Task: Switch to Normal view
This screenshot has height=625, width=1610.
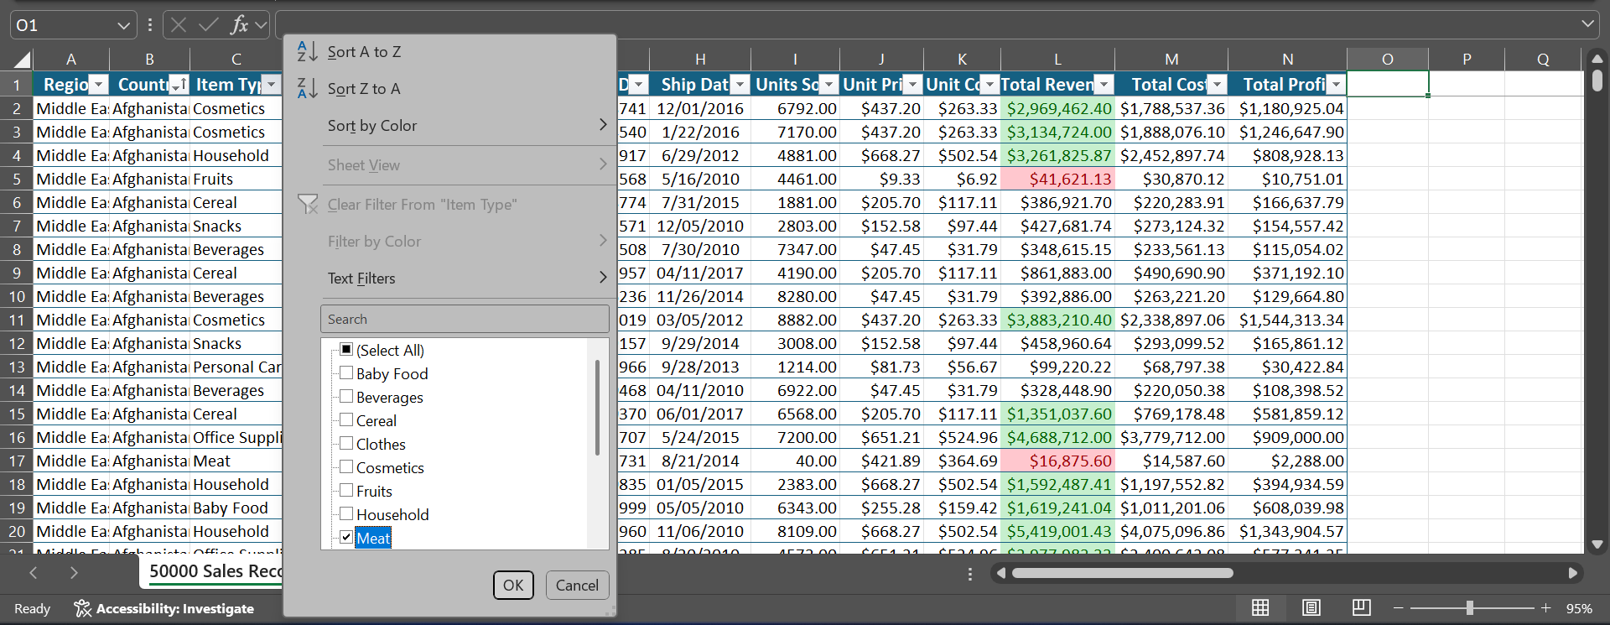Action: pyautogui.click(x=1260, y=608)
